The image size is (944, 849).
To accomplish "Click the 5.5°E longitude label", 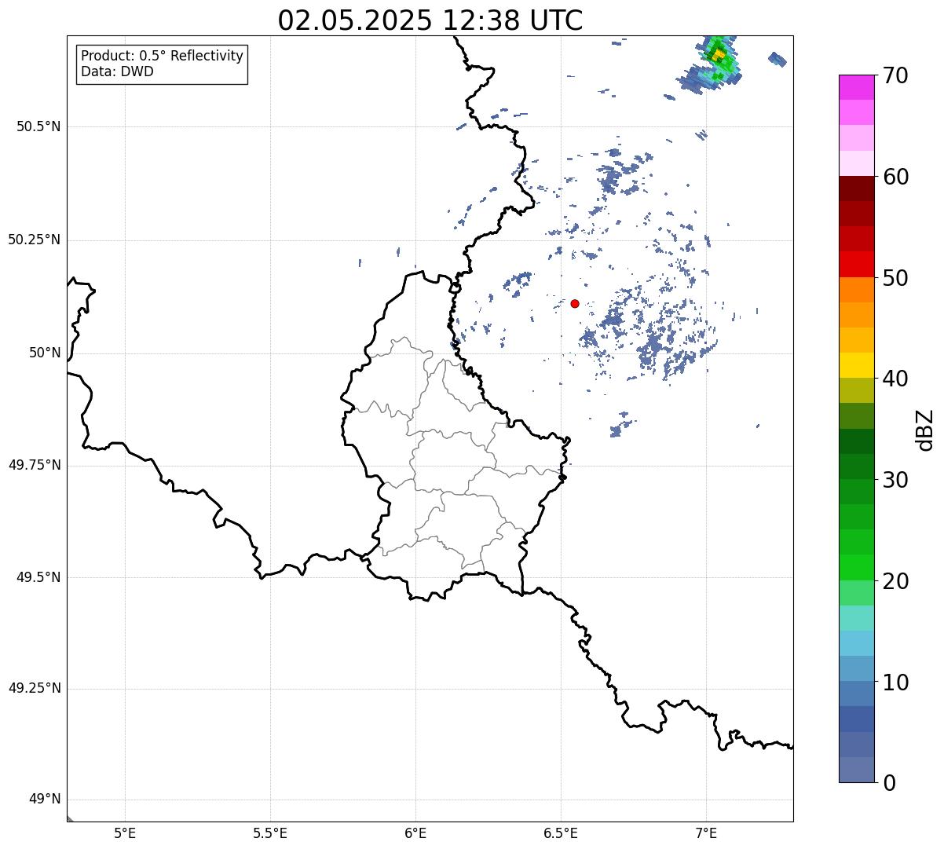I will (270, 833).
